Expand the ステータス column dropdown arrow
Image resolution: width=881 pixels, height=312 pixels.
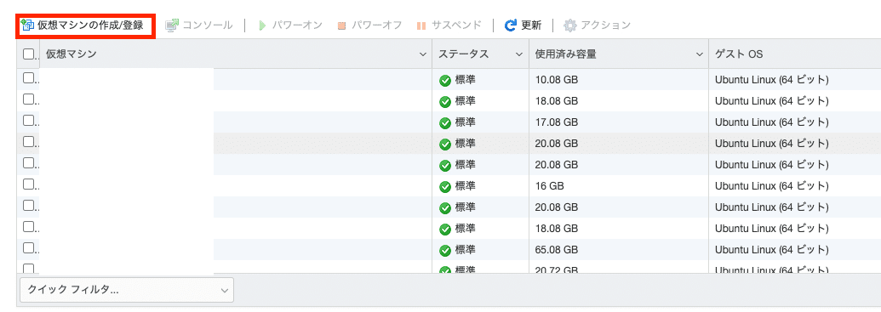point(520,54)
